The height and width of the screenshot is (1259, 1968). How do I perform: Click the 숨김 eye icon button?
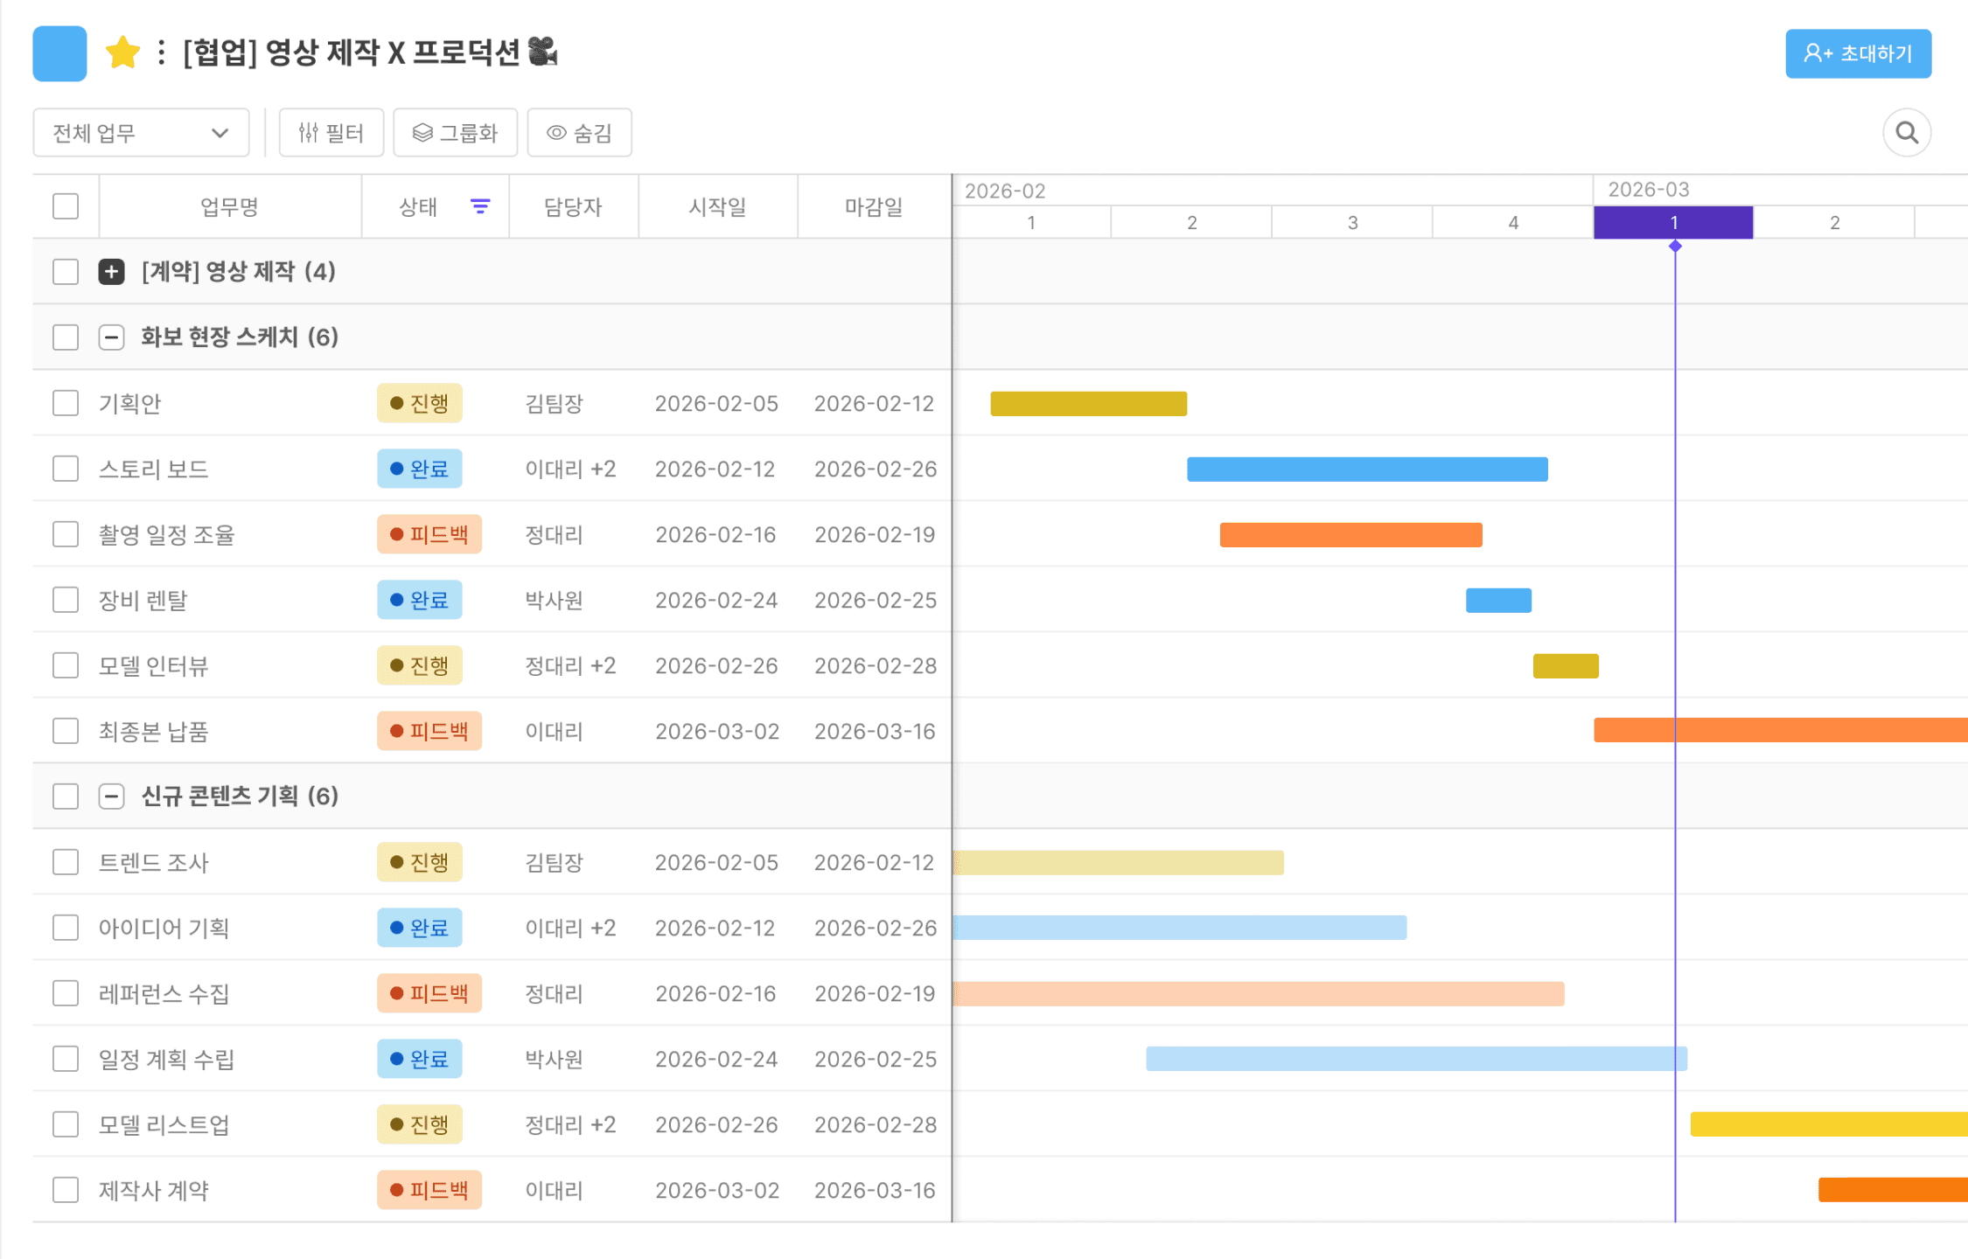[x=579, y=133]
